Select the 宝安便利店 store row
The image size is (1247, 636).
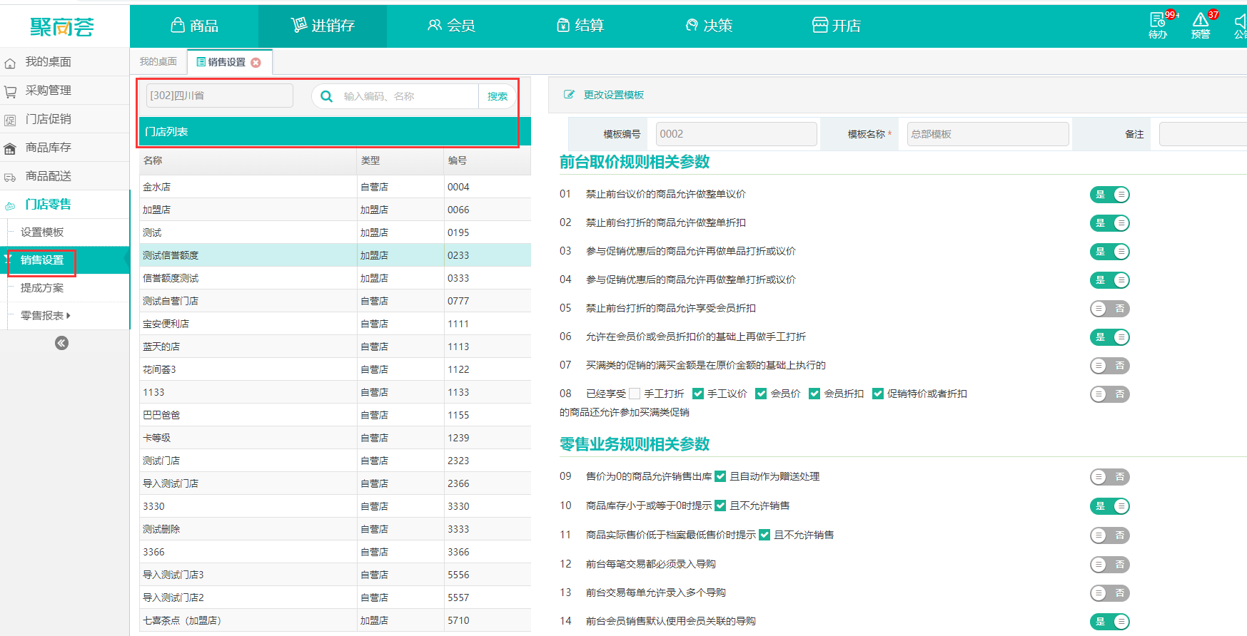335,324
